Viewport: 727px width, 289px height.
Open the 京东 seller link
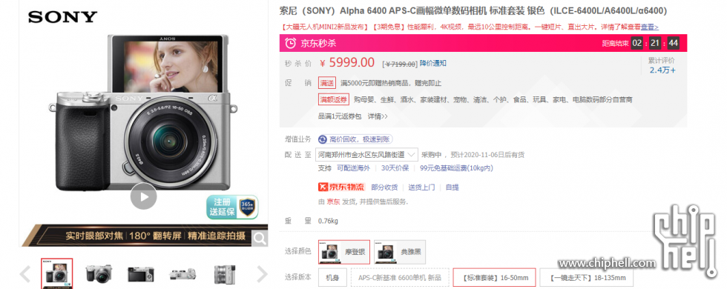click(x=333, y=202)
